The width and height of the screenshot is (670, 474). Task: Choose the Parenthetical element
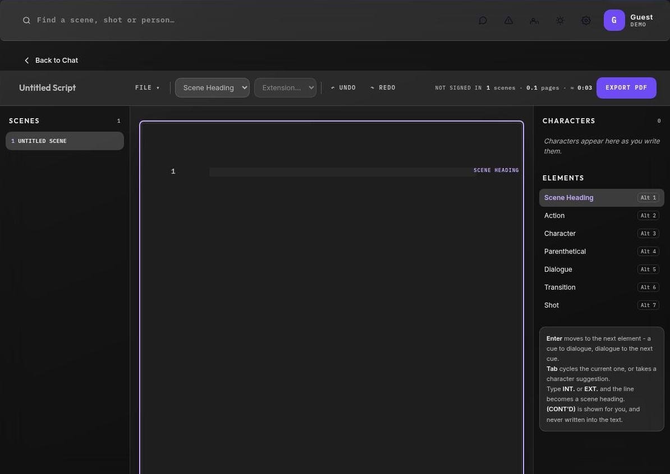(x=602, y=252)
